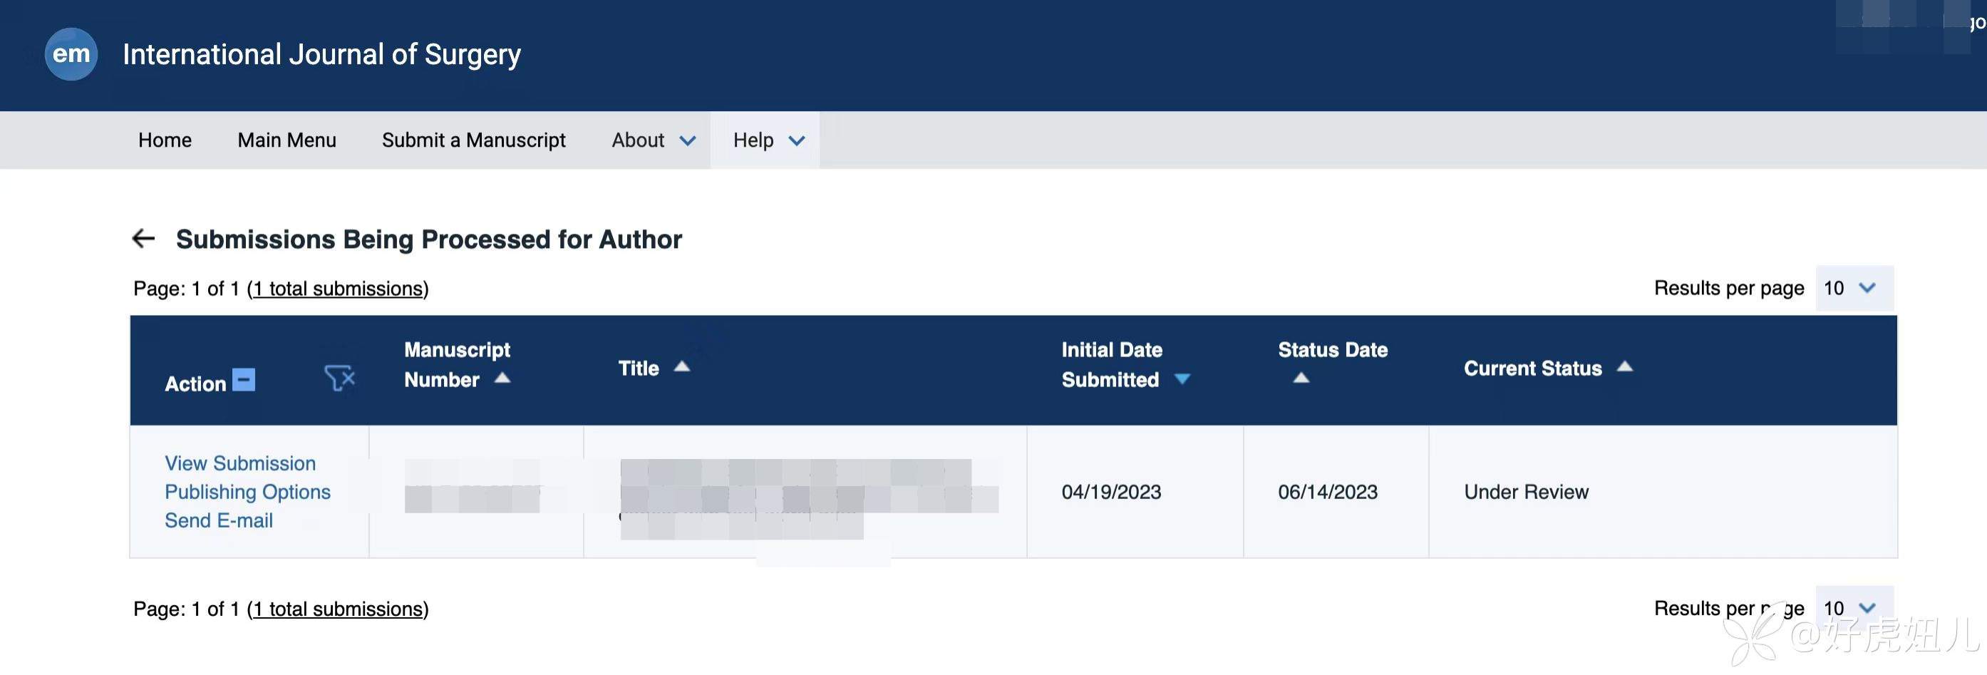Sort by Current Status arrow
The height and width of the screenshot is (675, 1987).
click(1624, 367)
